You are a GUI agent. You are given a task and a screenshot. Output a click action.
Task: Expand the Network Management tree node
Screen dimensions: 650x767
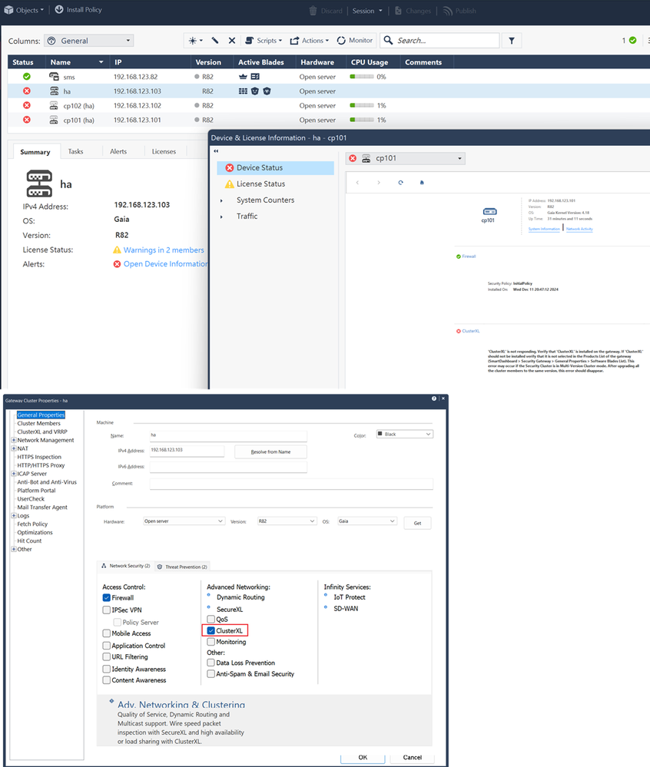tap(14, 441)
